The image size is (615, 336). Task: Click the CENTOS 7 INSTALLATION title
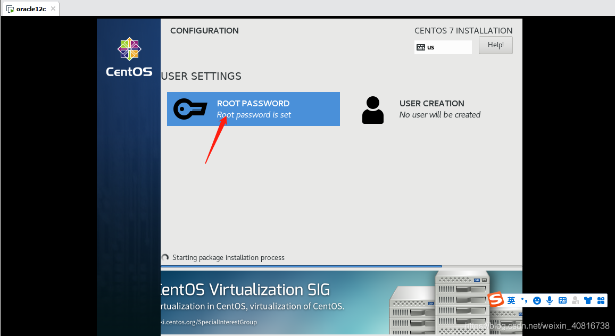pyautogui.click(x=463, y=31)
